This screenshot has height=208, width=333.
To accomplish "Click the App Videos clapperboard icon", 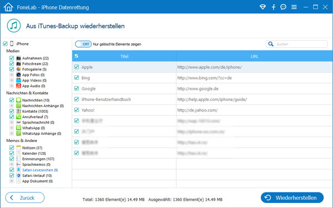I will [18, 80].
